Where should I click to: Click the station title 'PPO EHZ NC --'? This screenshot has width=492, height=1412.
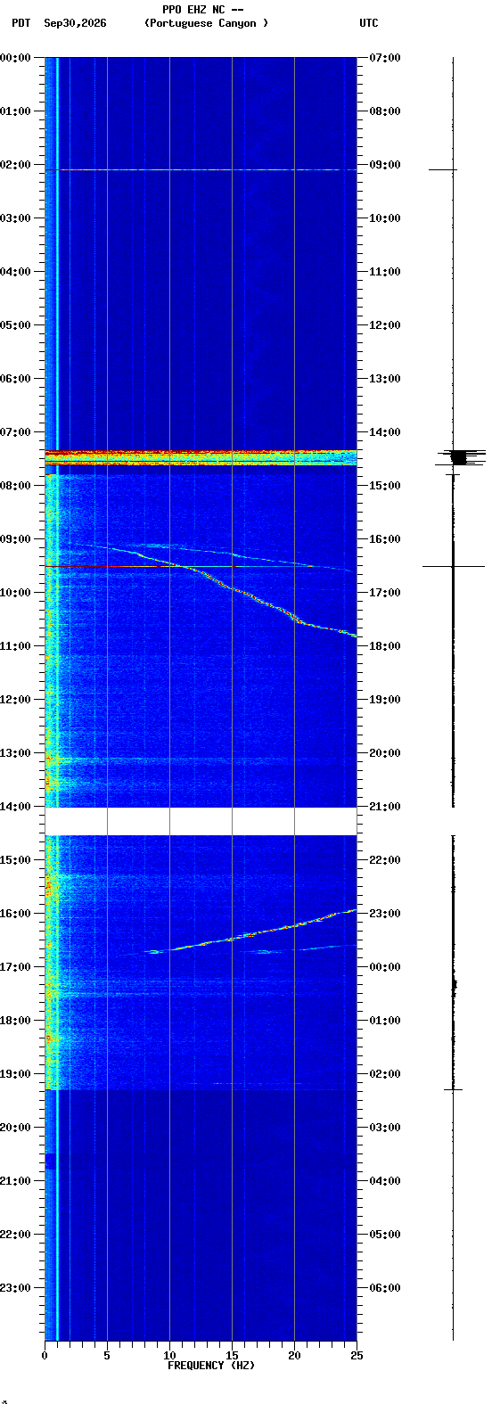click(203, 10)
